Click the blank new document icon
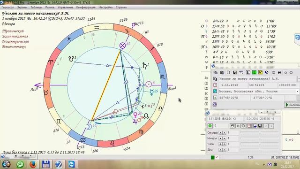This screenshot has width=300, height=169. 228,72
